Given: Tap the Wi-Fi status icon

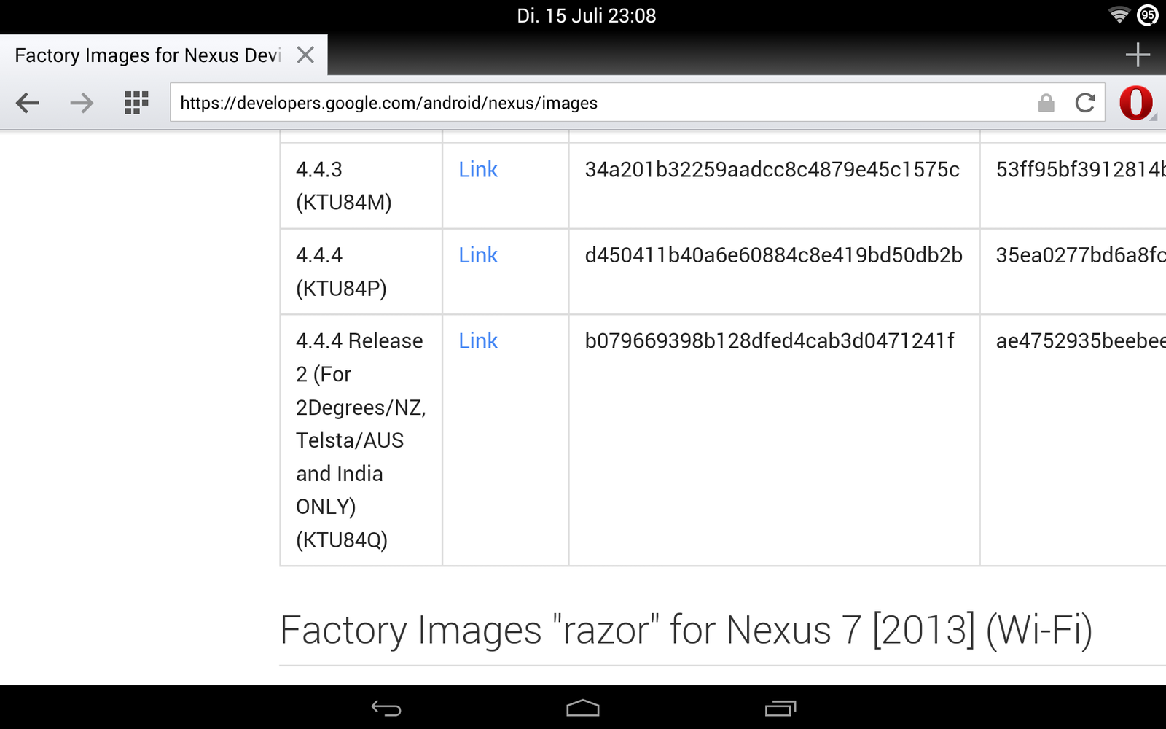Looking at the screenshot, I should [x=1119, y=15].
